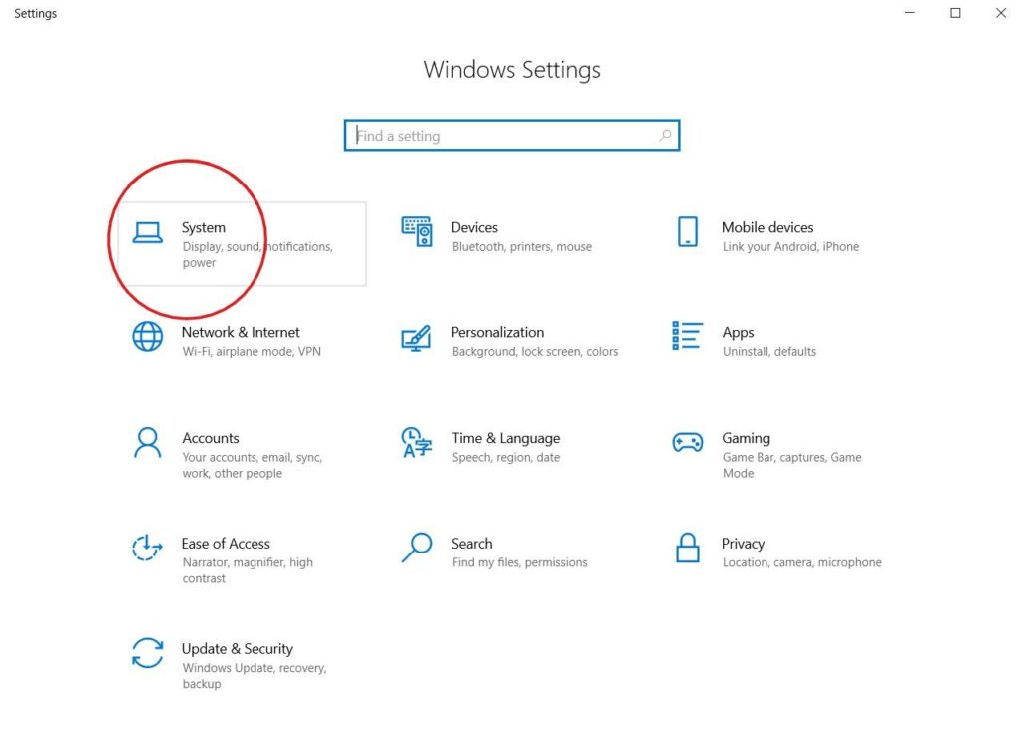The width and height of the screenshot is (1022, 737).
Task: Go to the Accounts title
Action: 211,438
